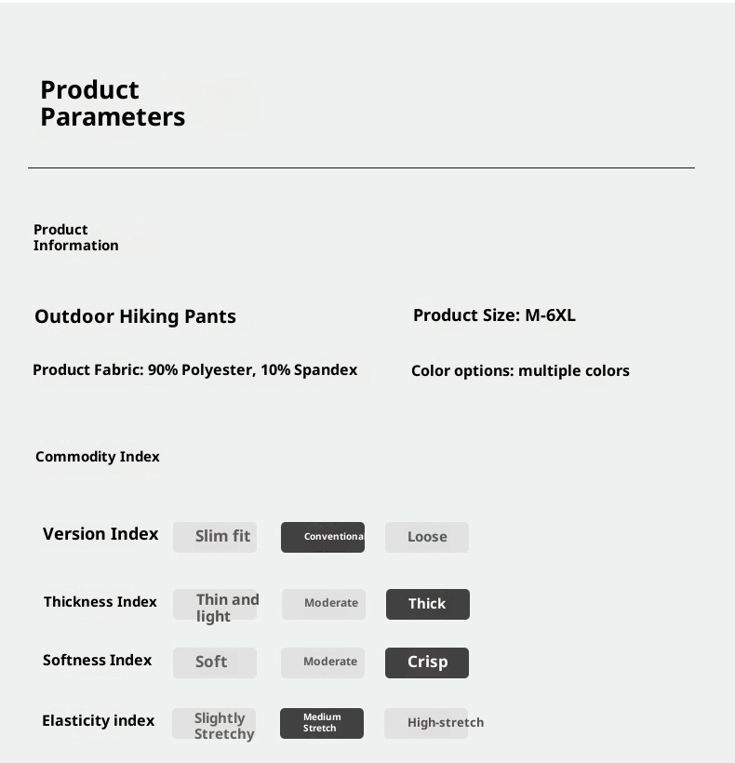Choose the Crisp softness chip

pos(427,663)
